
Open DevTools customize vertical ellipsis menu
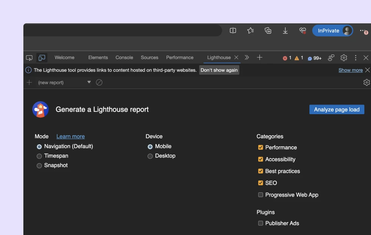click(355, 58)
